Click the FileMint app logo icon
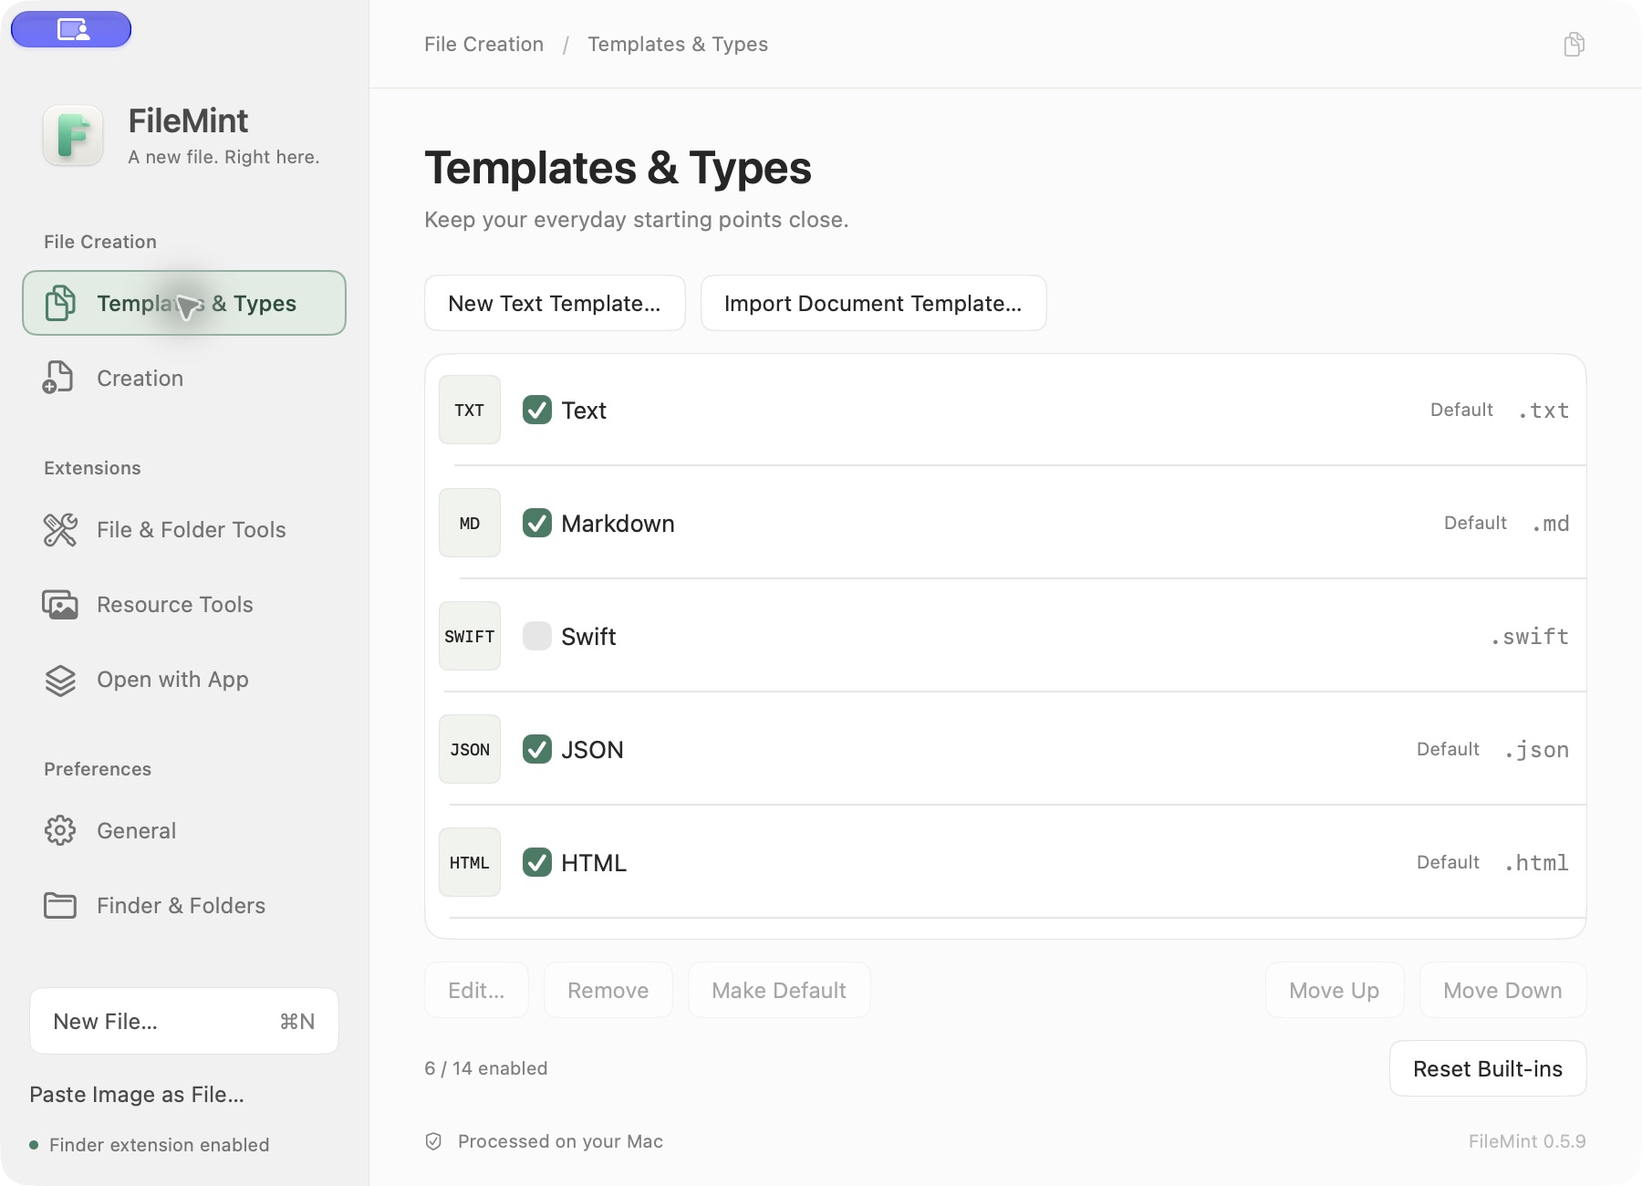 click(73, 135)
